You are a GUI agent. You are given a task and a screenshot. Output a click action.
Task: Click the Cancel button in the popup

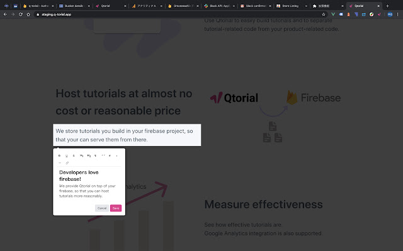tap(102, 208)
